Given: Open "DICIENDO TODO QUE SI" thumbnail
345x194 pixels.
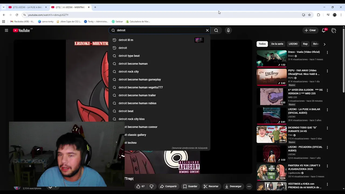Looking at the screenshot, I should pyautogui.click(x=272, y=134).
